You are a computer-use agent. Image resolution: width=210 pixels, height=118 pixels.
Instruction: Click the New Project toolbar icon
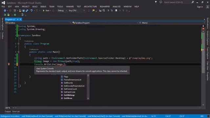[15, 10]
